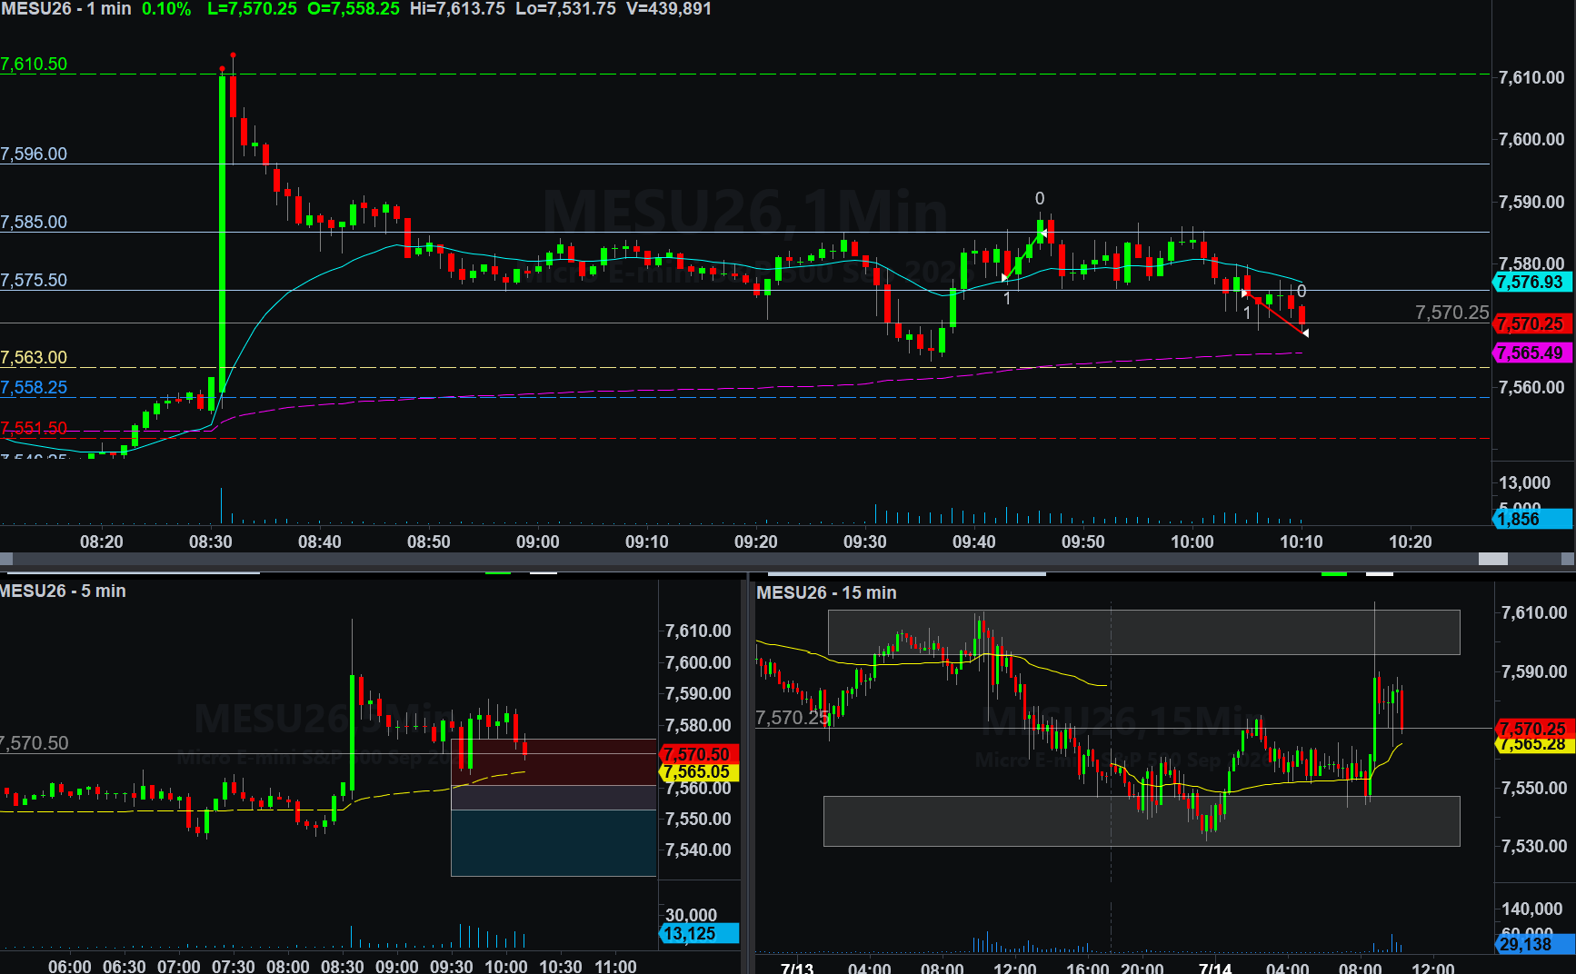Select the yellow 7,563.00 dashed level label

(34, 357)
